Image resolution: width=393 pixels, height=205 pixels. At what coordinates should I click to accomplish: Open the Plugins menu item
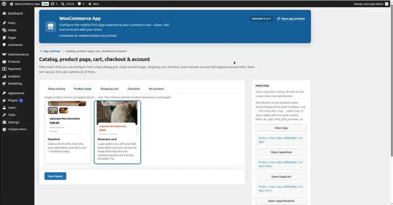[17, 100]
